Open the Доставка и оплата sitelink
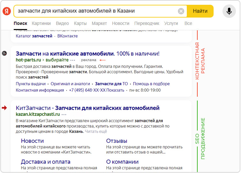 pyautogui.click(x=46, y=162)
